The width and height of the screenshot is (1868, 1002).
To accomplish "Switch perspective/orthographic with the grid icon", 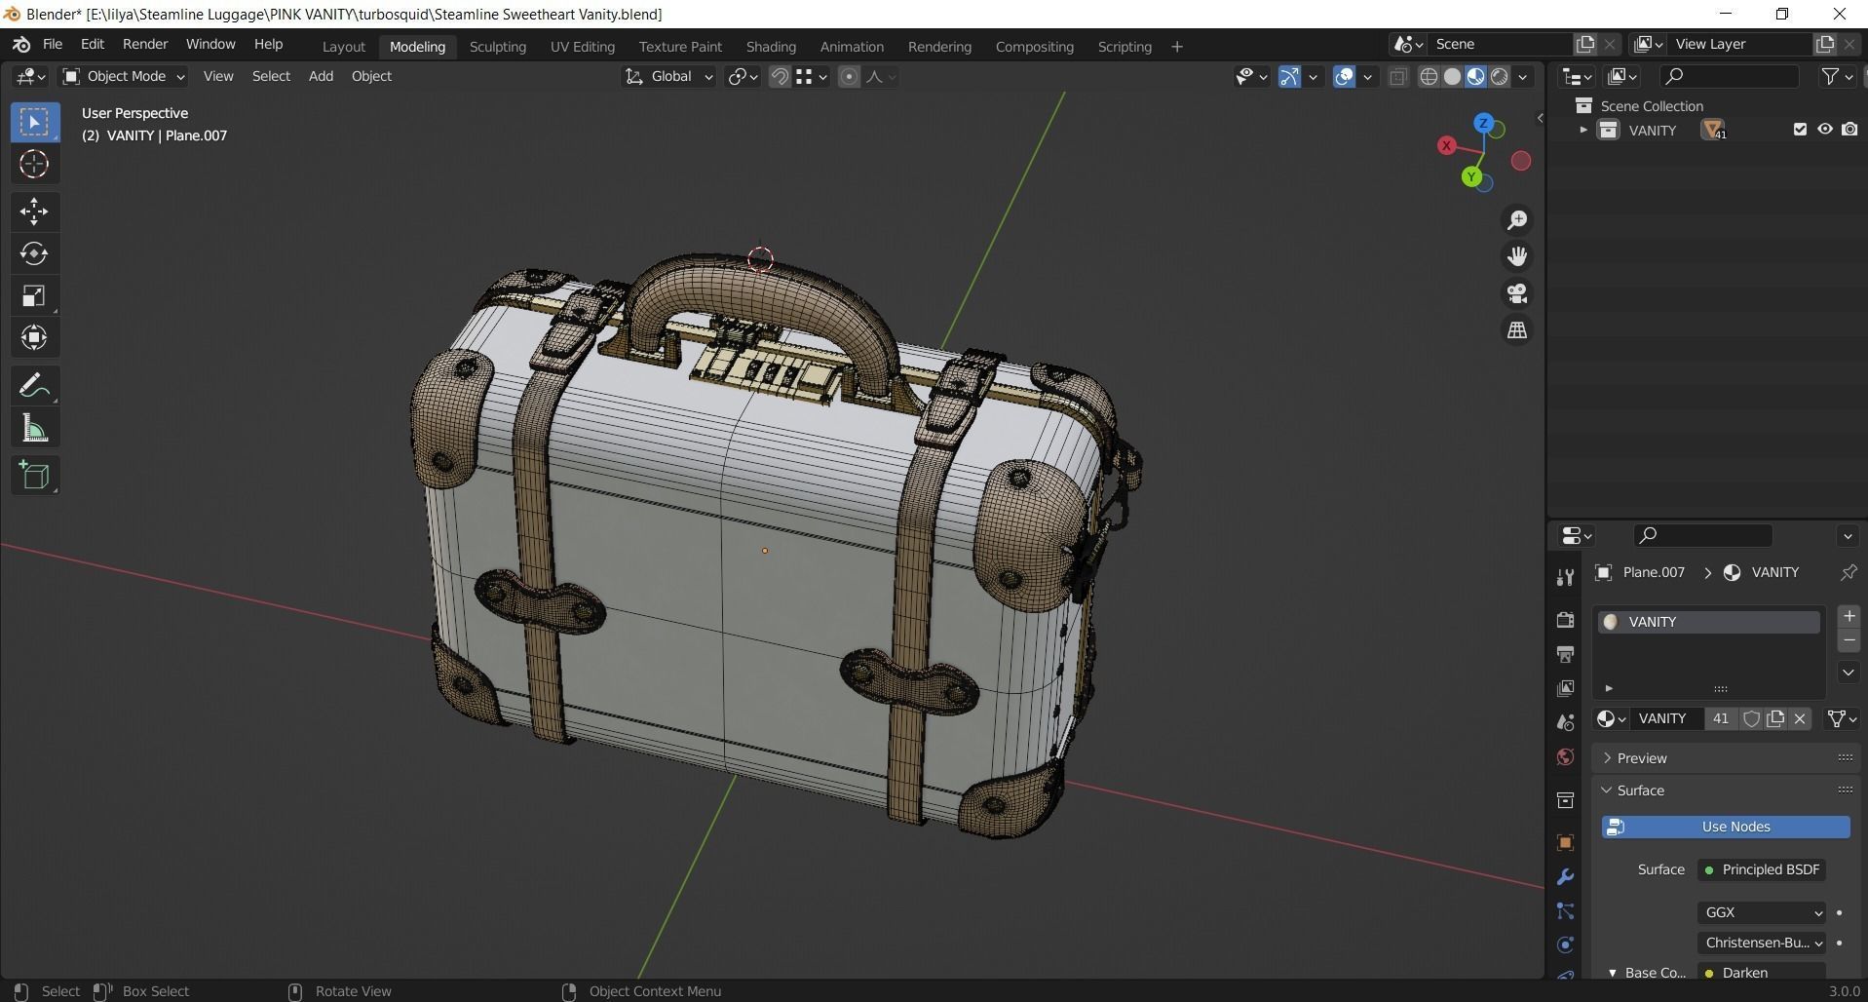I will tap(1517, 330).
